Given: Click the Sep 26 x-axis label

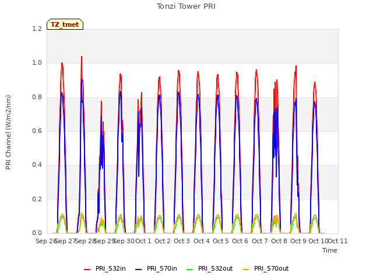Looking at the screenshot, I should click(x=46, y=241).
